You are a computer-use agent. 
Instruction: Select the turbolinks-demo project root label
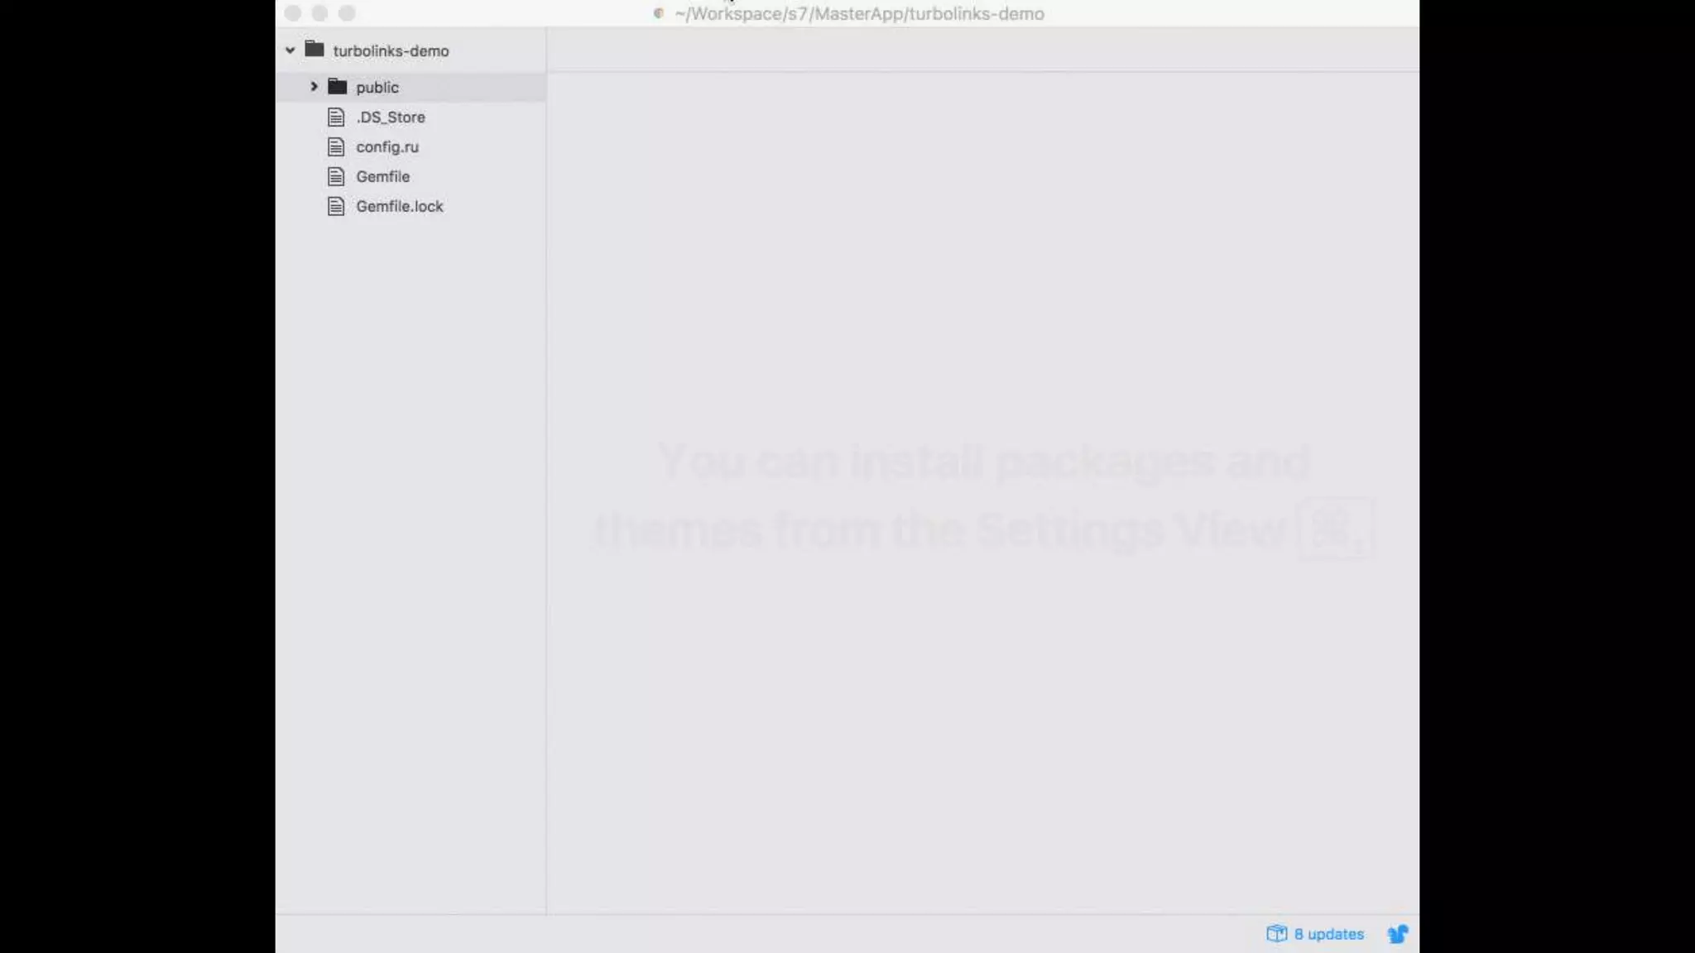391,51
